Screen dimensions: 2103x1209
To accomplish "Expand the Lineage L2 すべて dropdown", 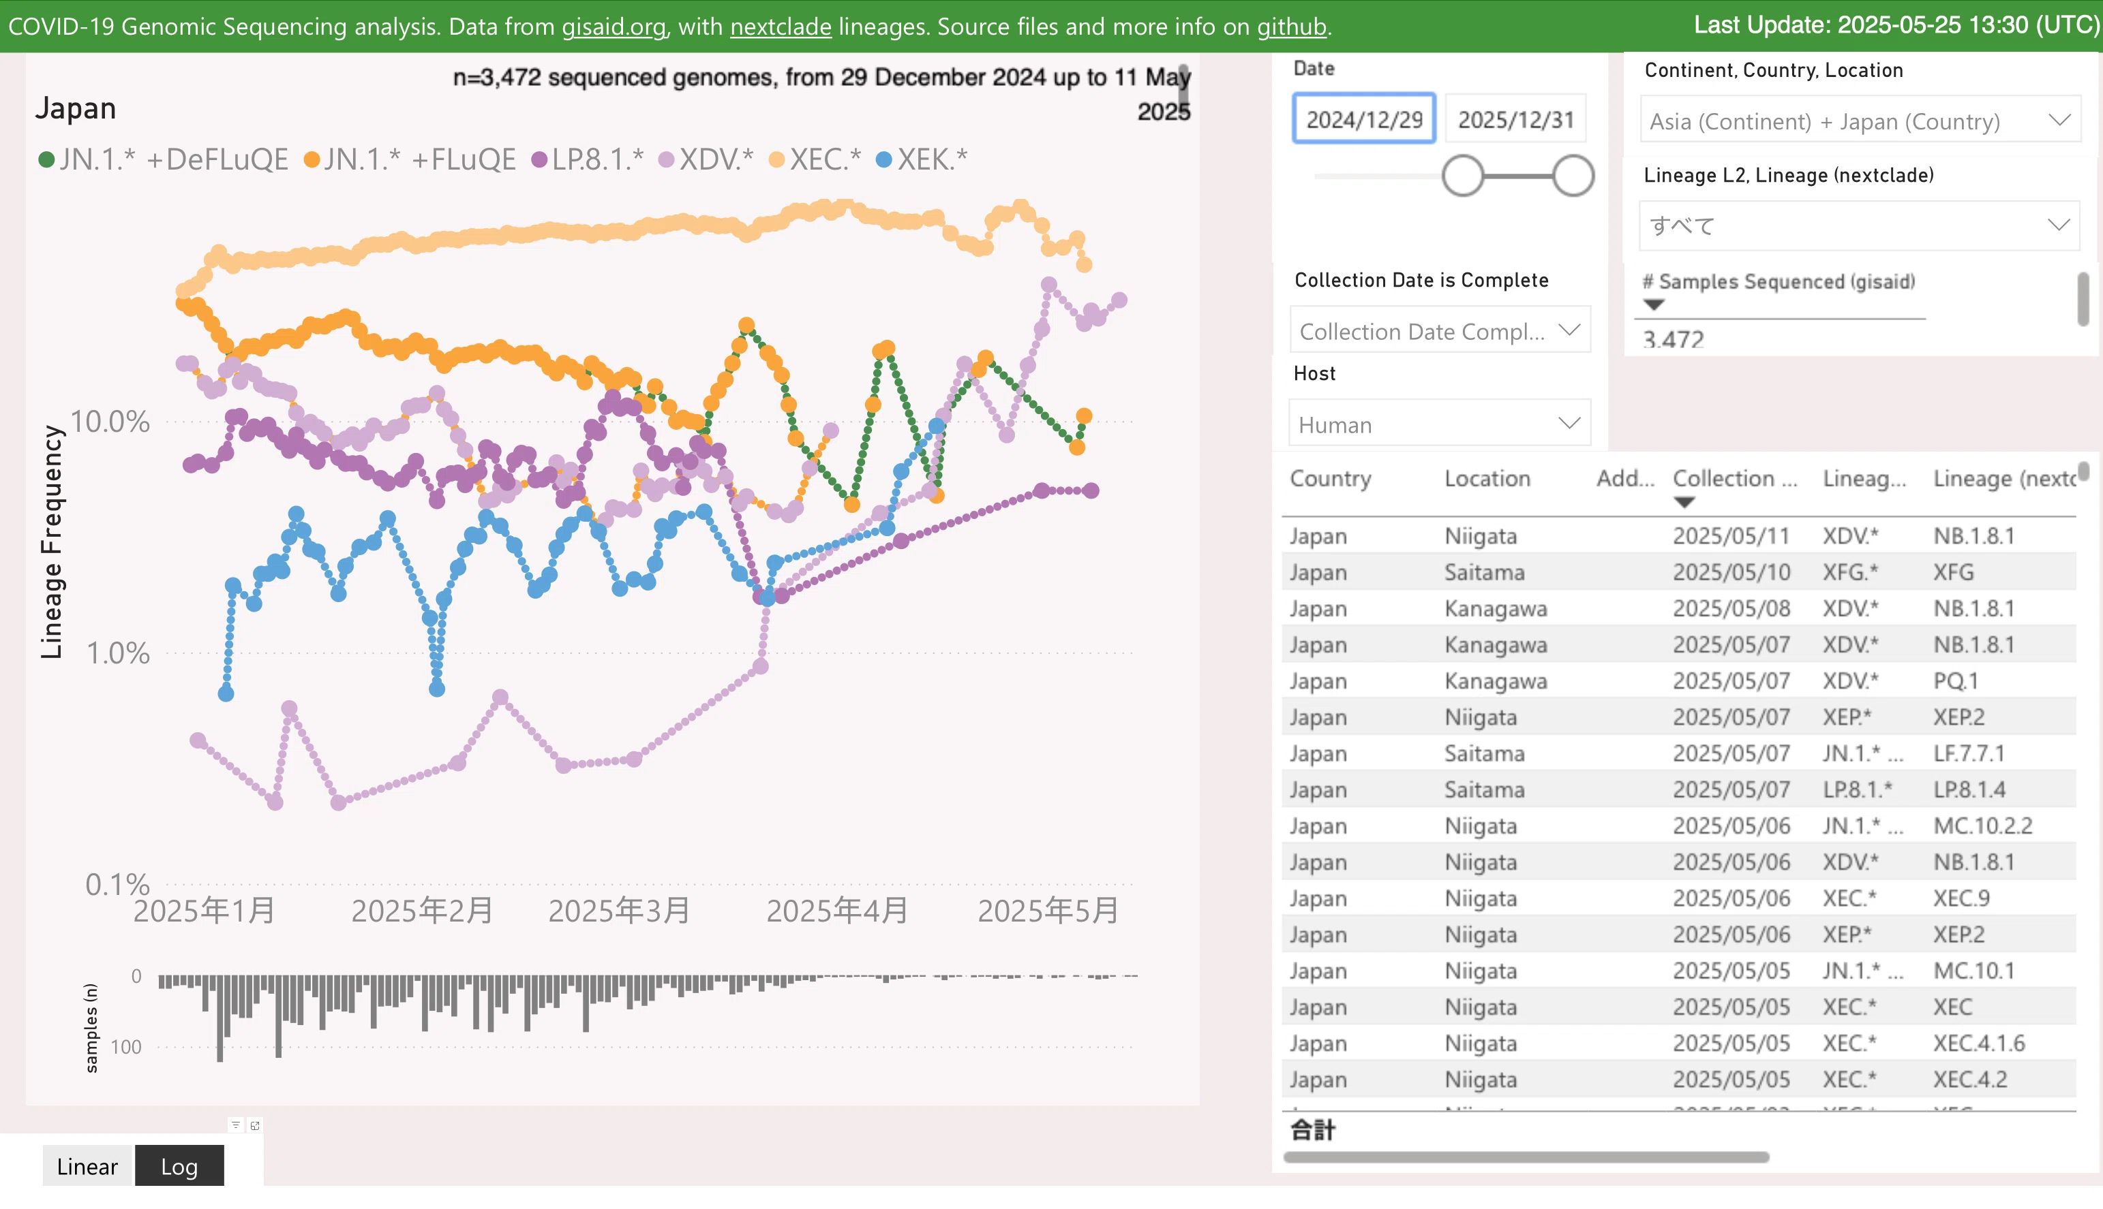I will click(x=1860, y=225).
